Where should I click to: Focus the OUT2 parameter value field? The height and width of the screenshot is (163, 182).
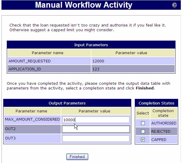coord(96,129)
